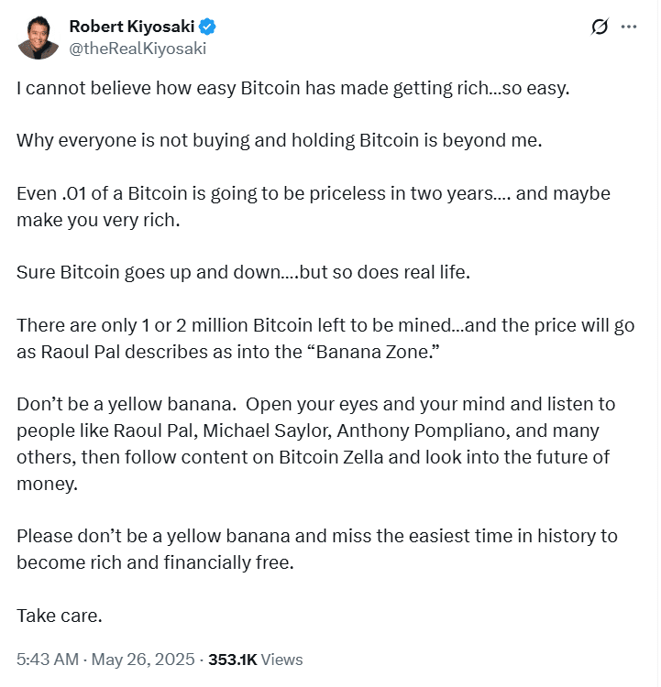Click the closing "Take care." line
661x687 pixels.
(x=60, y=615)
